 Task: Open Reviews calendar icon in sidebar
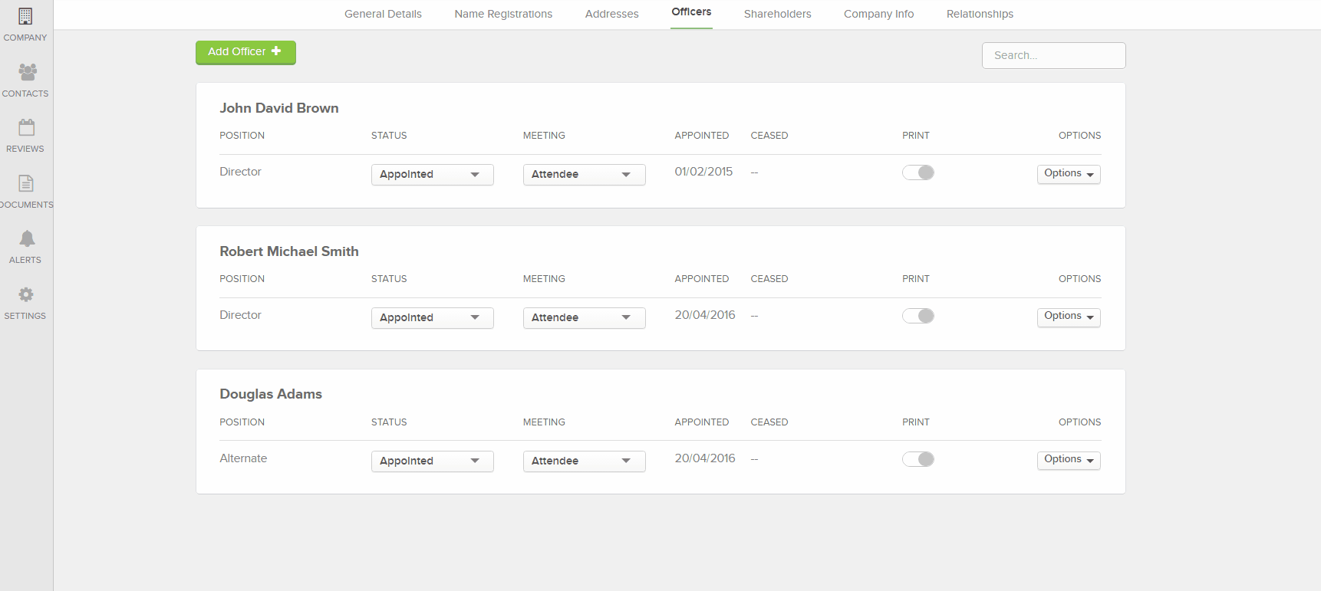tap(26, 127)
